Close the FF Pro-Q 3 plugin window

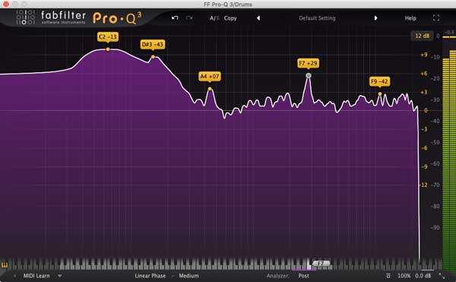[6, 4]
